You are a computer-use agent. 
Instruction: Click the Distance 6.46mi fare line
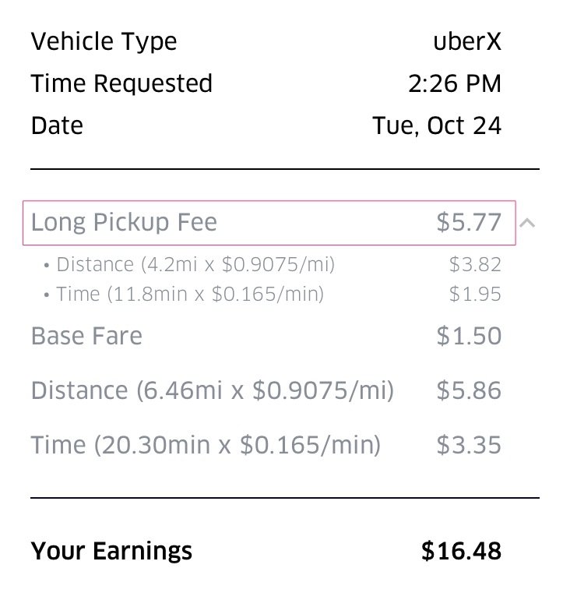pyautogui.click(x=212, y=390)
